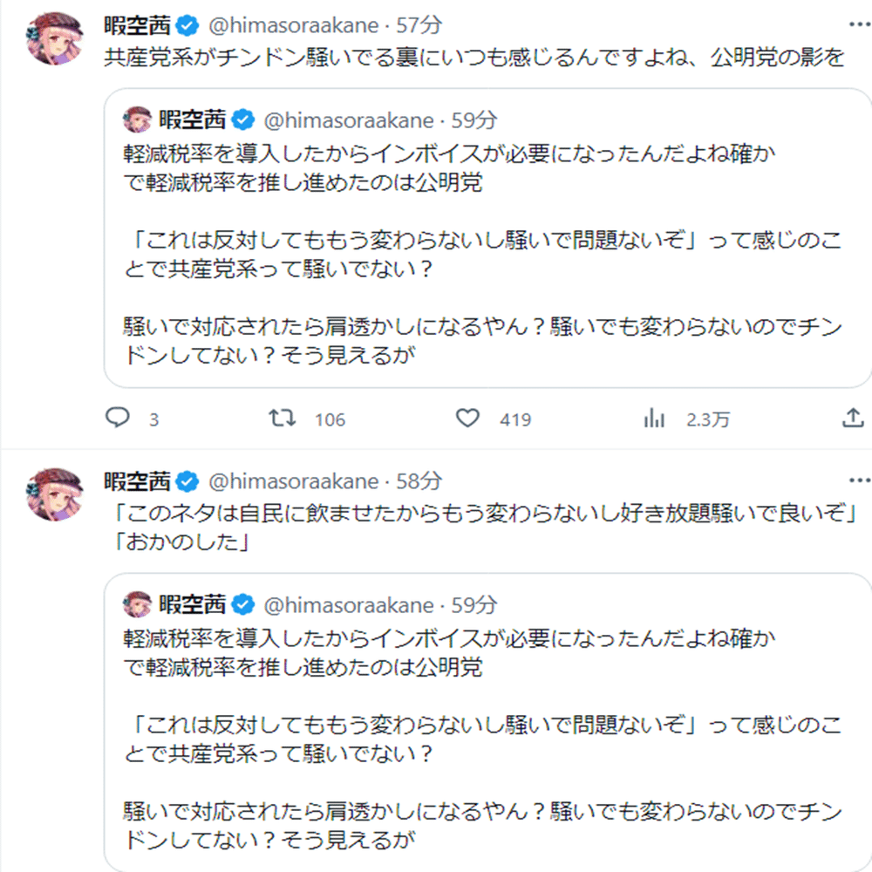This screenshot has width=872, height=872.
Task: Click the small avatar in the first quoted tweet
Action: pos(138,119)
